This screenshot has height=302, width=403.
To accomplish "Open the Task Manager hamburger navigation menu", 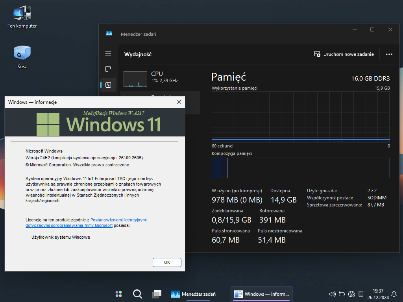I will [x=108, y=53].
